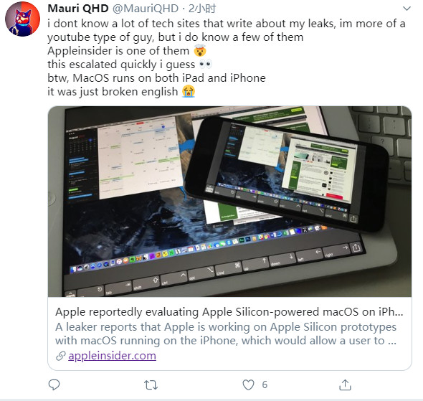Viewport: 423px width, 401px height.
Task: Click the eyes emoji after quickly i guess
Action: 206,65
